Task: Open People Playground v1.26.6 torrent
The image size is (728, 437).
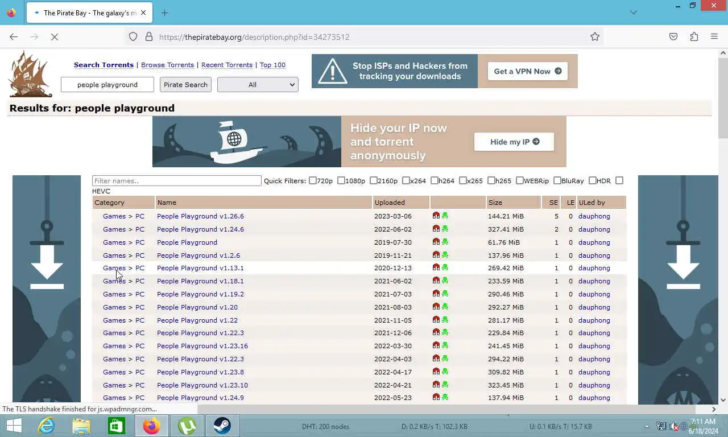Action: 200,216
